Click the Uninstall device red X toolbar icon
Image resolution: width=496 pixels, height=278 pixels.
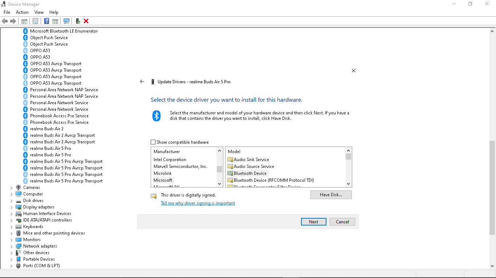[86, 21]
